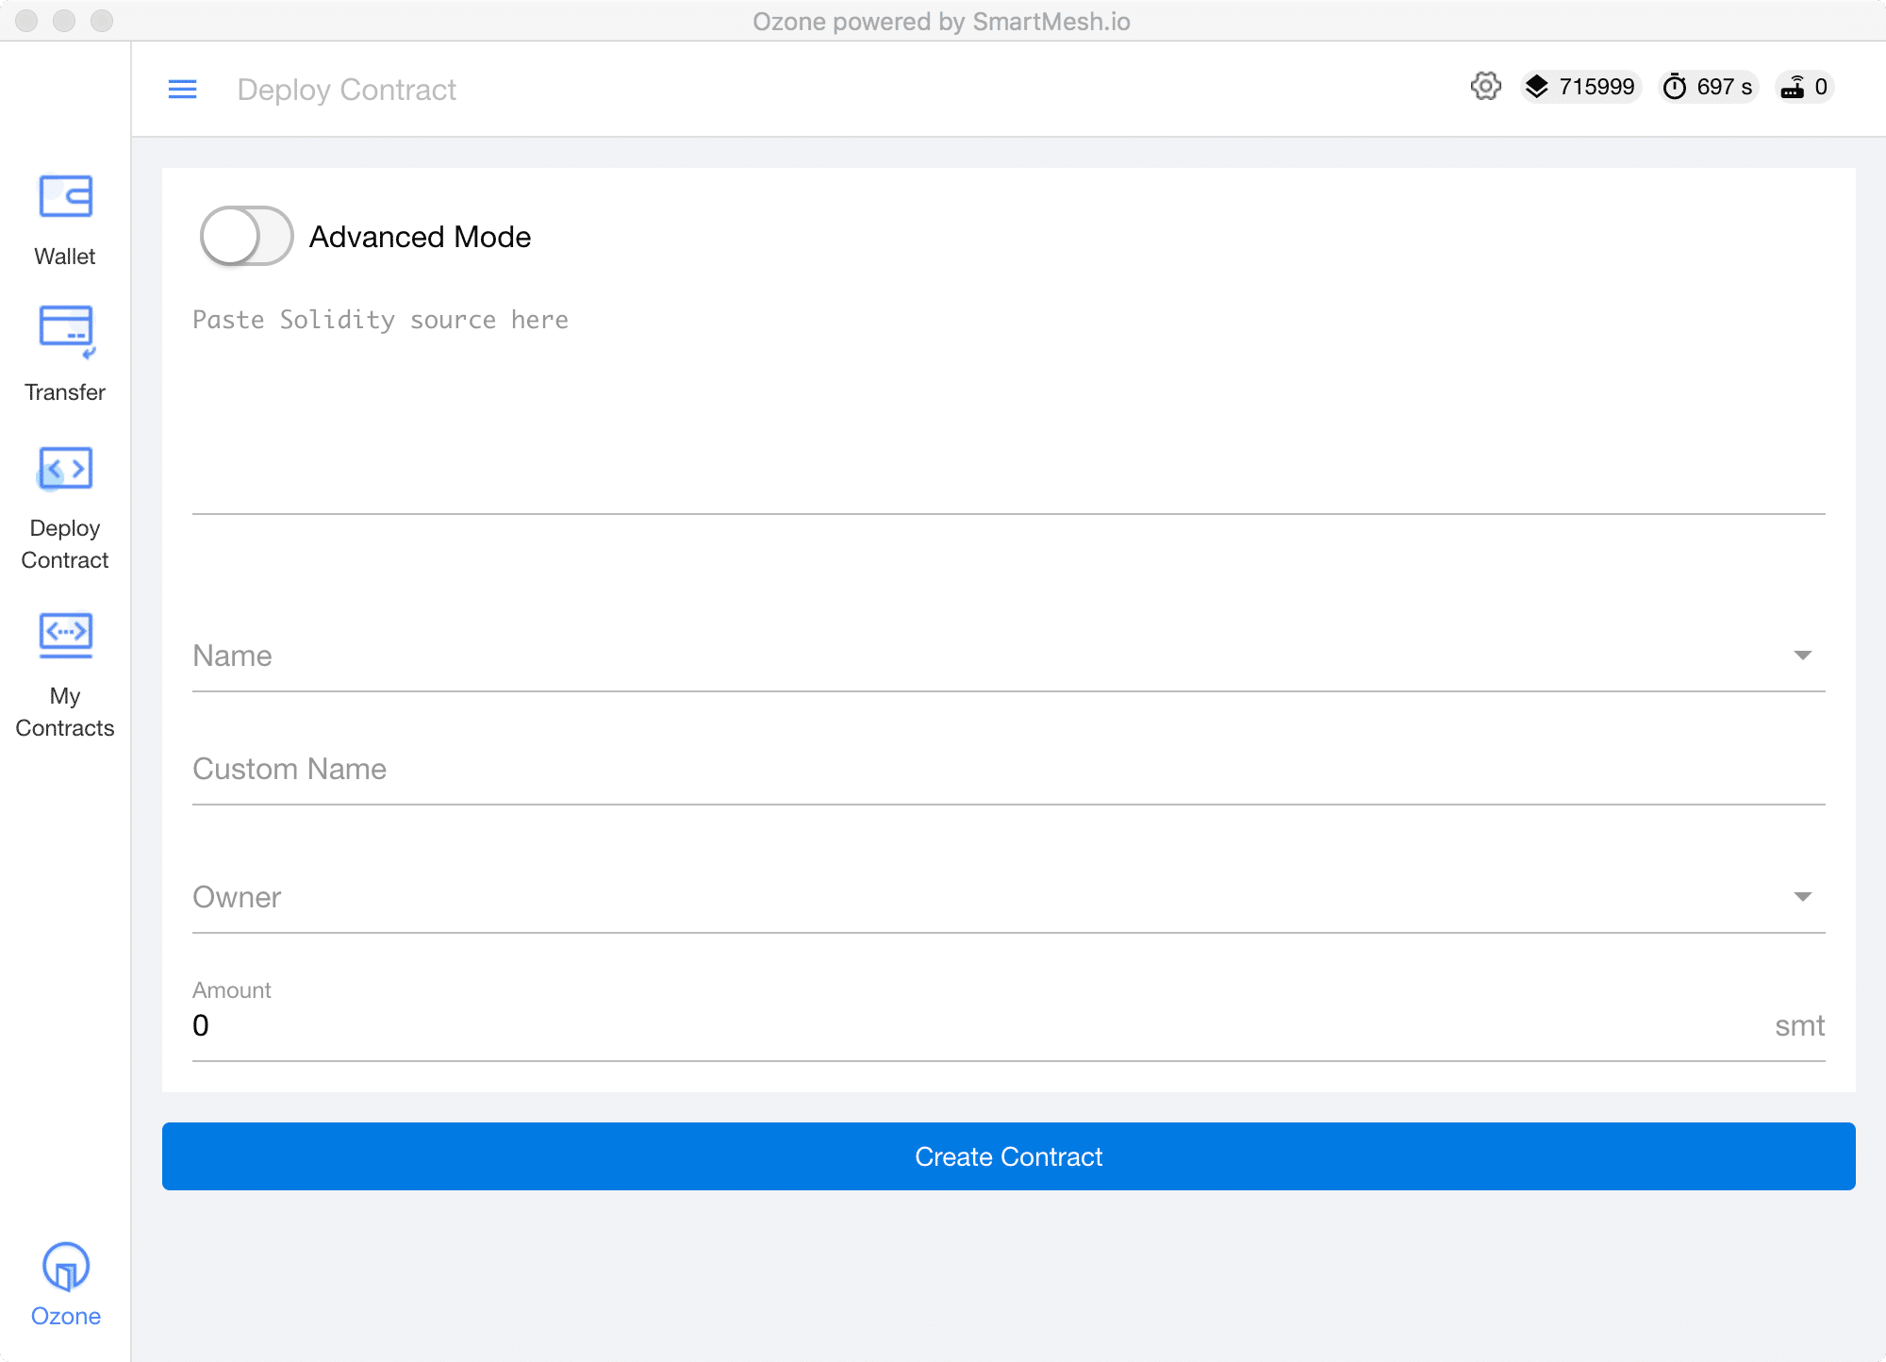Click block number 715999
The width and height of the screenshot is (1886, 1362).
(1596, 87)
